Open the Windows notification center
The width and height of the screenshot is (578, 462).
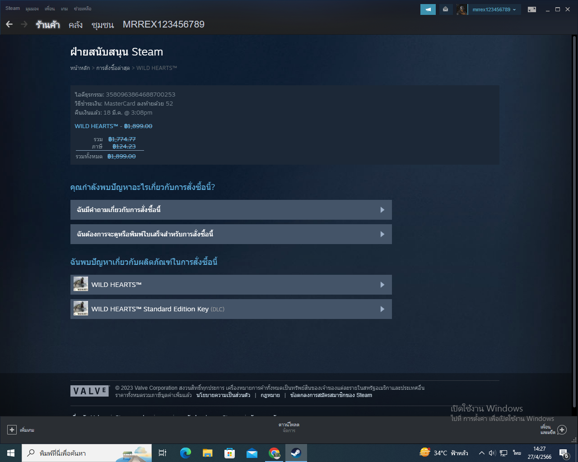pyautogui.click(x=564, y=453)
